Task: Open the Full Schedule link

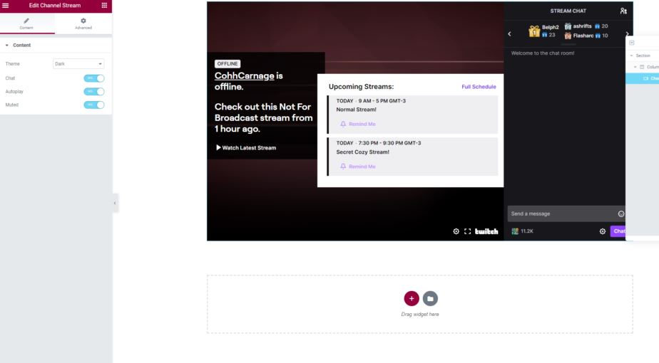Action: 479,87
